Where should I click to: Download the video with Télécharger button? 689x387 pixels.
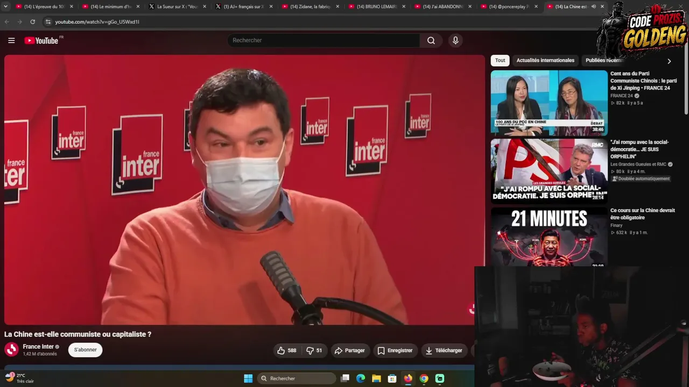444,350
